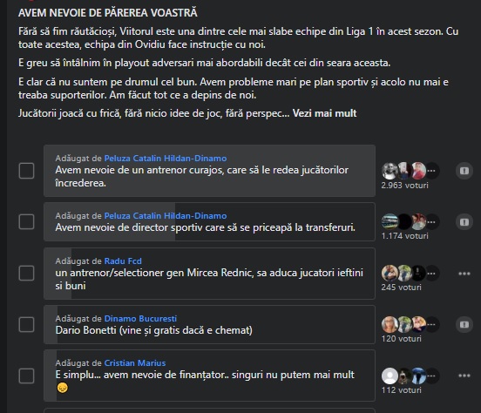The width and height of the screenshot is (481, 413).
Task: Vote for the Dario Bonetti checkbox
Action: (27, 324)
